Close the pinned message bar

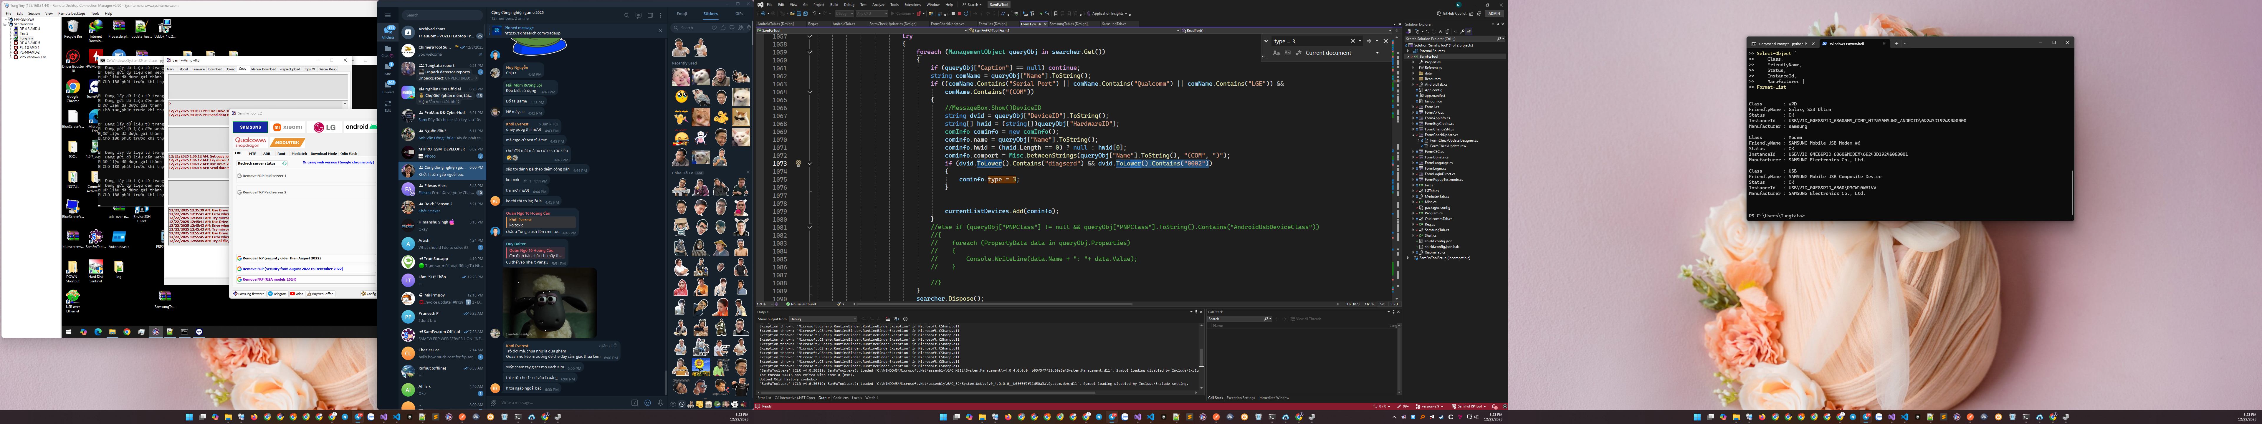pyautogui.click(x=660, y=31)
